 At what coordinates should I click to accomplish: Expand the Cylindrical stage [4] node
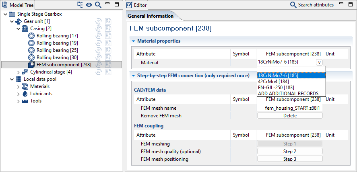18,72
